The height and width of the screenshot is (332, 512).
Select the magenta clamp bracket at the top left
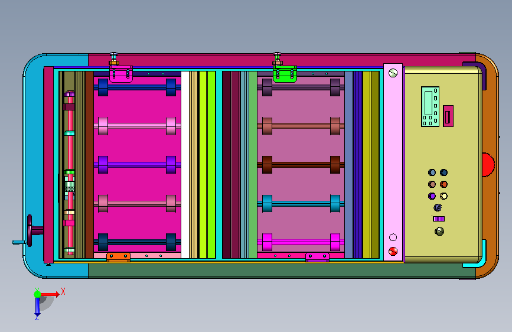(121, 74)
